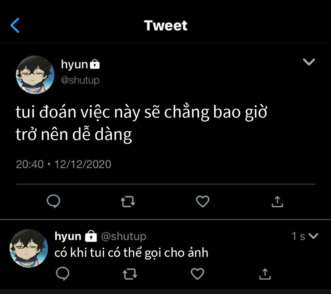This screenshot has width=331, height=294.
Task: Go back using the blue arrow
Action: pos(15,25)
